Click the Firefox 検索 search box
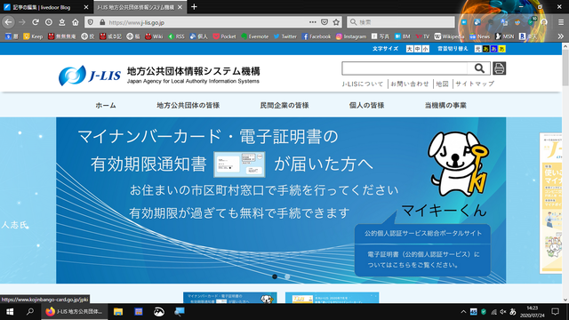 pyautogui.click(x=401, y=22)
